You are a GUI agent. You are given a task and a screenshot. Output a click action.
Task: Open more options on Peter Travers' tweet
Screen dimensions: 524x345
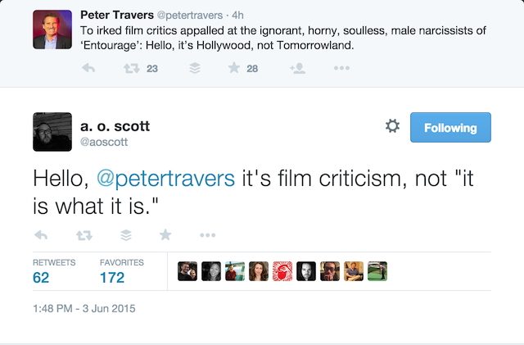point(341,68)
